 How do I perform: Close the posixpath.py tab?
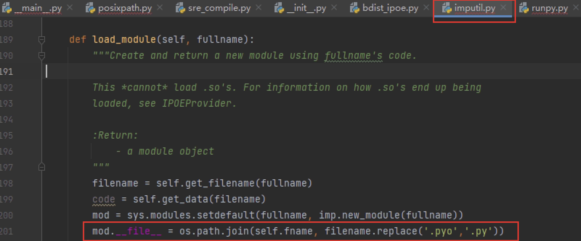[x=160, y=7]
